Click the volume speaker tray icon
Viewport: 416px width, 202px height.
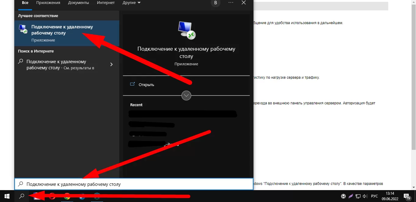pos(365,196)
